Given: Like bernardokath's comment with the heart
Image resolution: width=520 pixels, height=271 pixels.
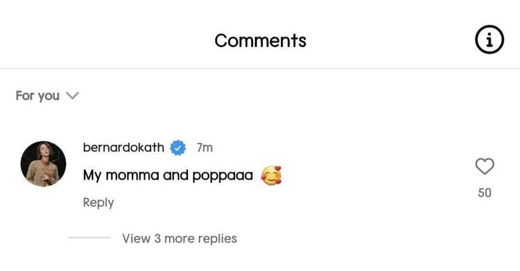Looking at the screenshot, I should (485, 166).
